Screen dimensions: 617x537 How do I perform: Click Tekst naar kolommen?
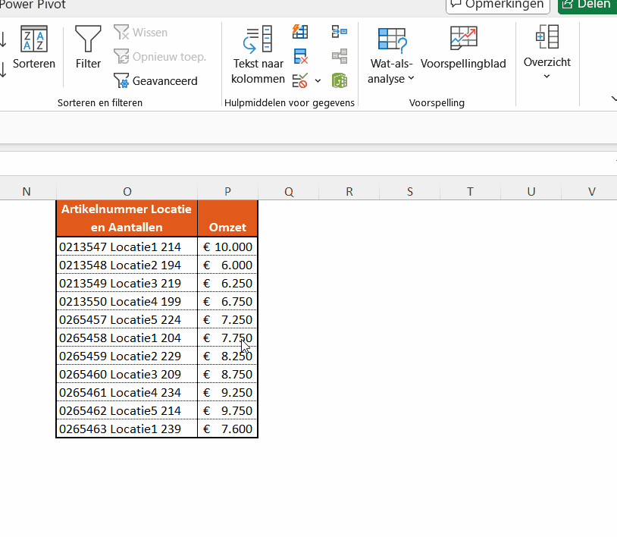click(x=258, y=55)
